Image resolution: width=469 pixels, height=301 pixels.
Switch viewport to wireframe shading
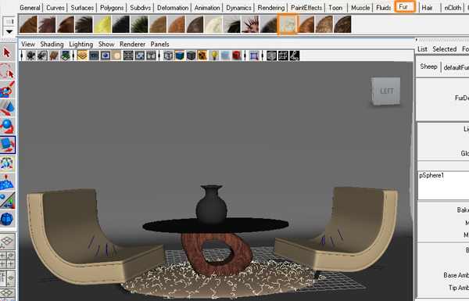[x=168, y=56]
